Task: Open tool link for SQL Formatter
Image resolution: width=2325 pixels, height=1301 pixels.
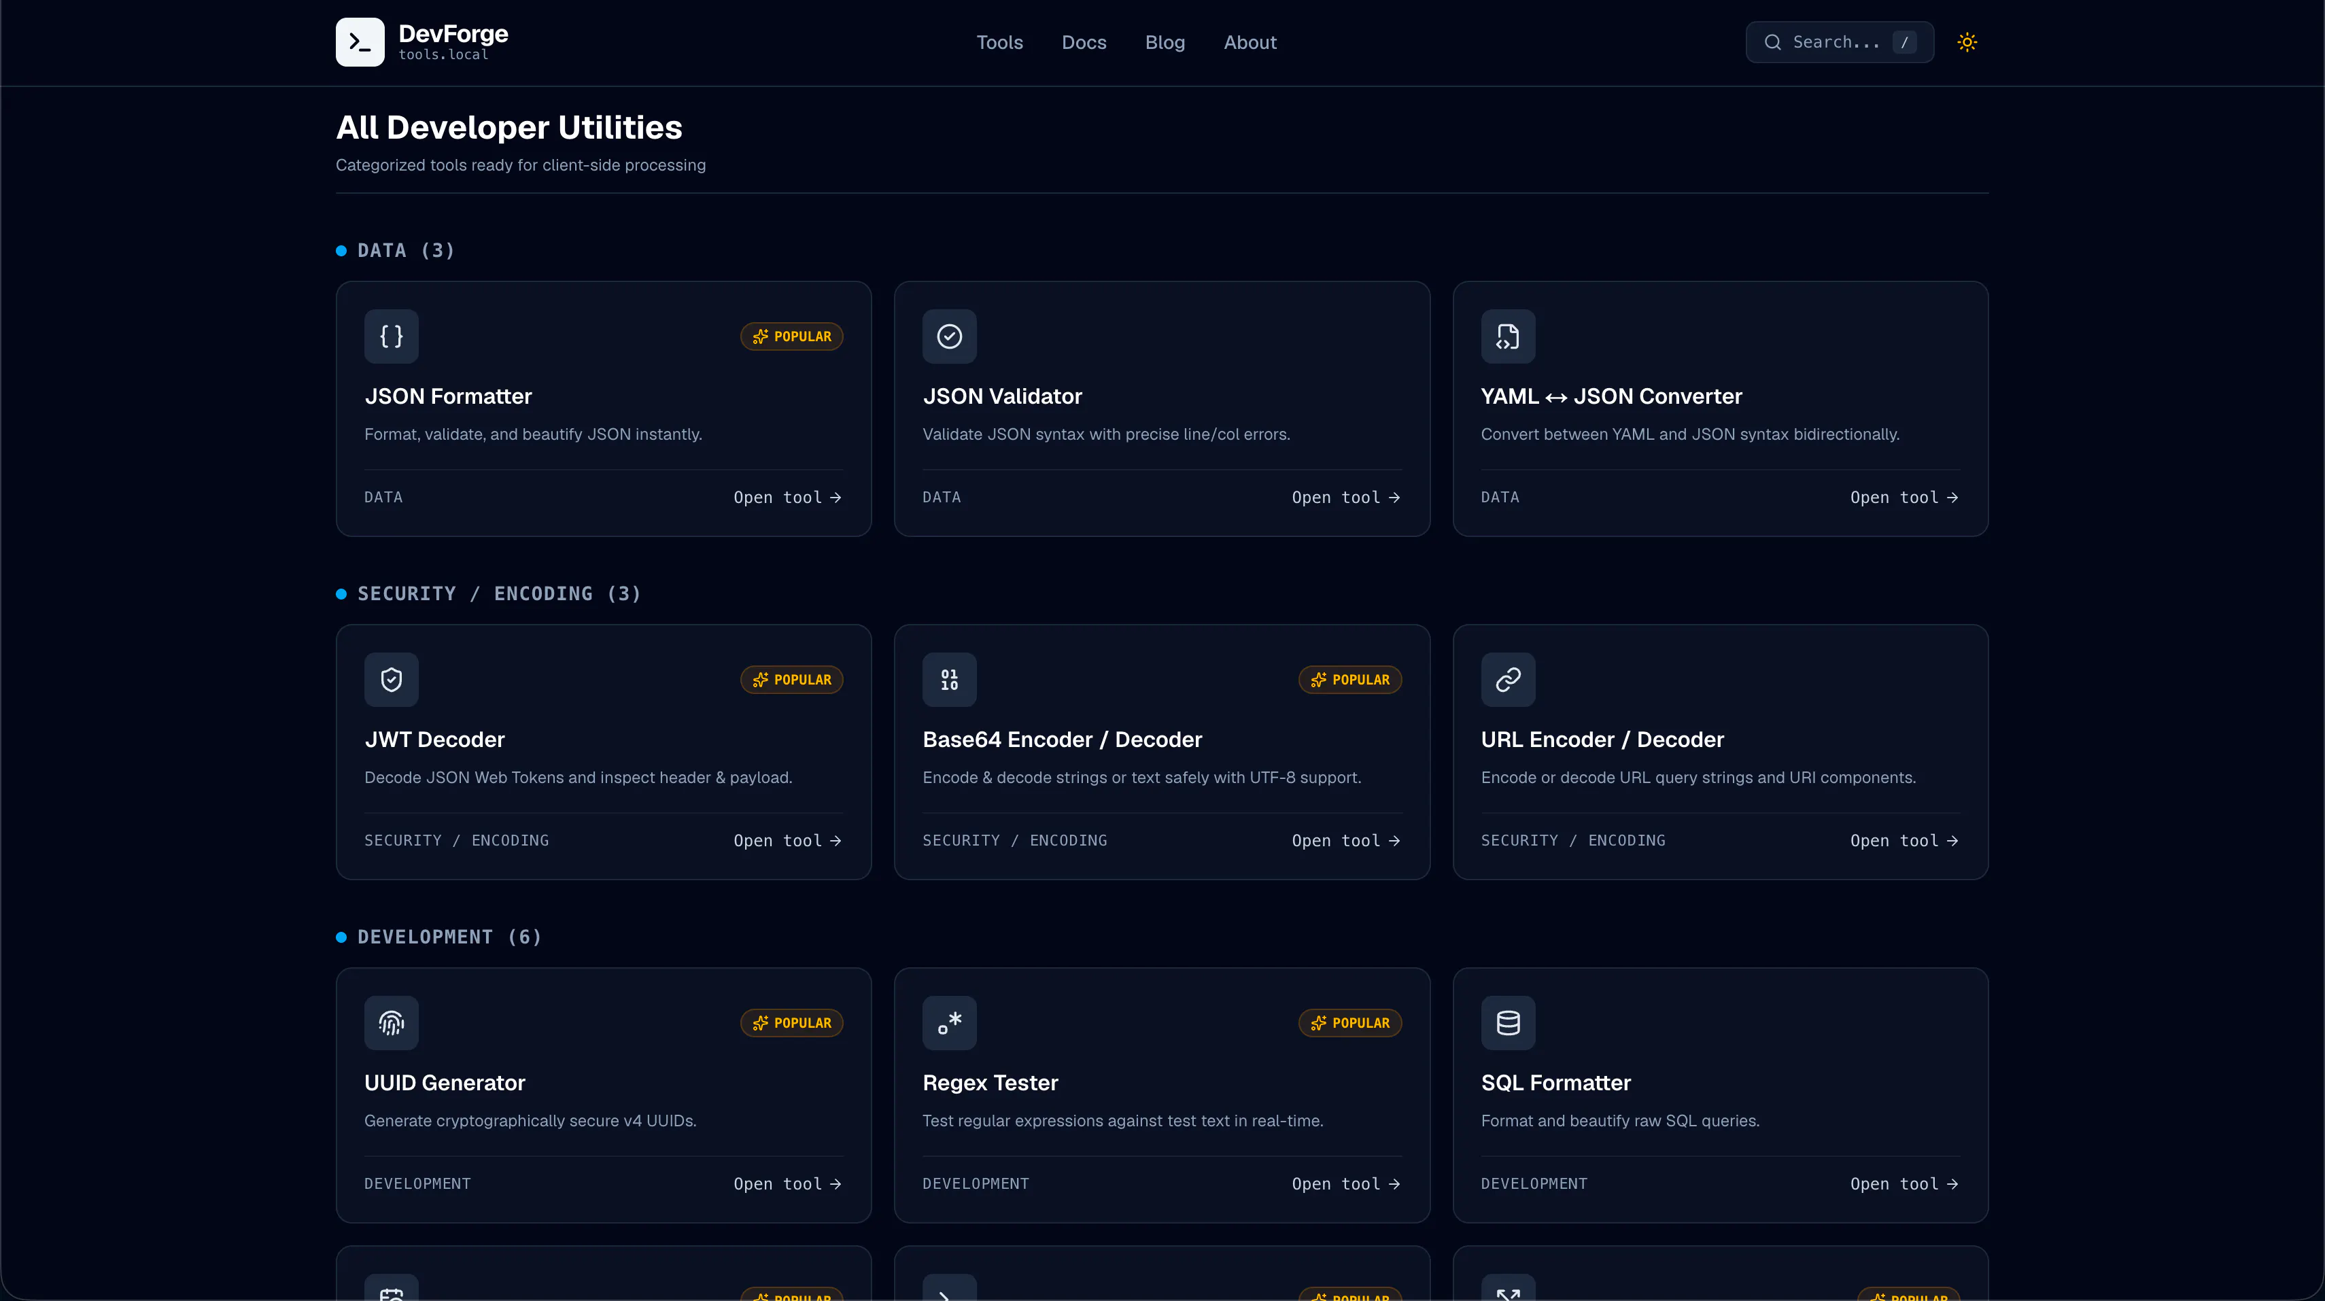Action: 1904,1183
